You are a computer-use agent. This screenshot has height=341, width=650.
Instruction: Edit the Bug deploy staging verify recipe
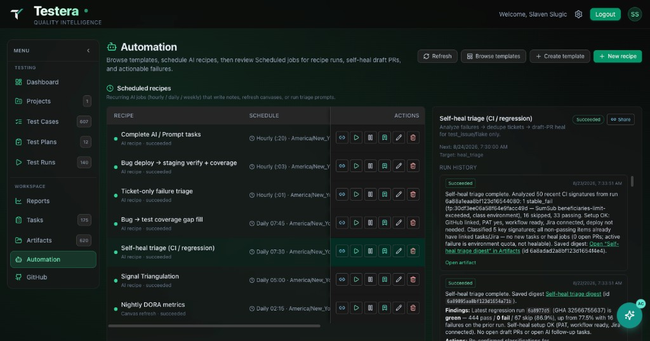(399, 166)
